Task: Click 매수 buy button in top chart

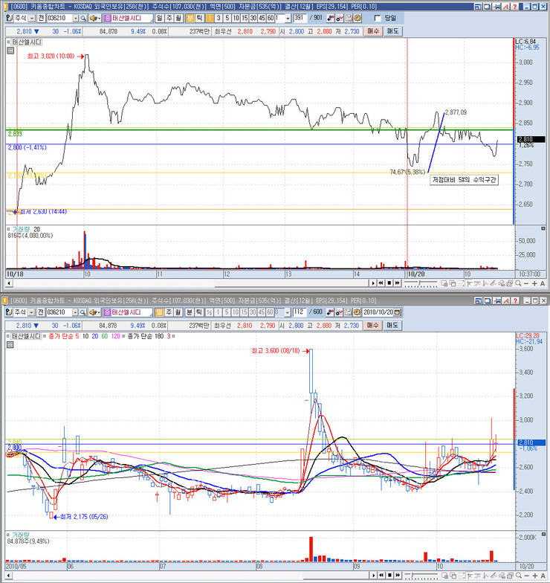Action: pos(373,31)
